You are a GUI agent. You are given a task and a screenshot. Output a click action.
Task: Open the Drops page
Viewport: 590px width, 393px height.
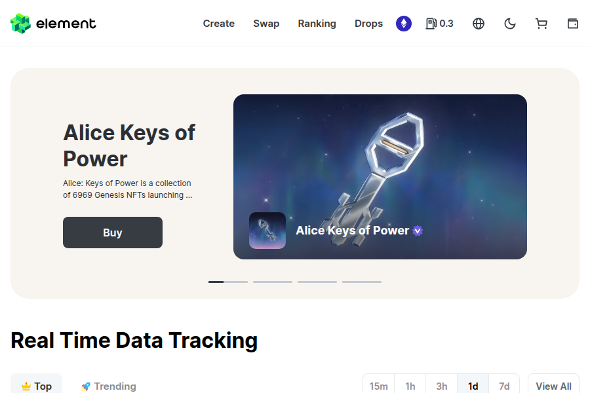[368, 24]
